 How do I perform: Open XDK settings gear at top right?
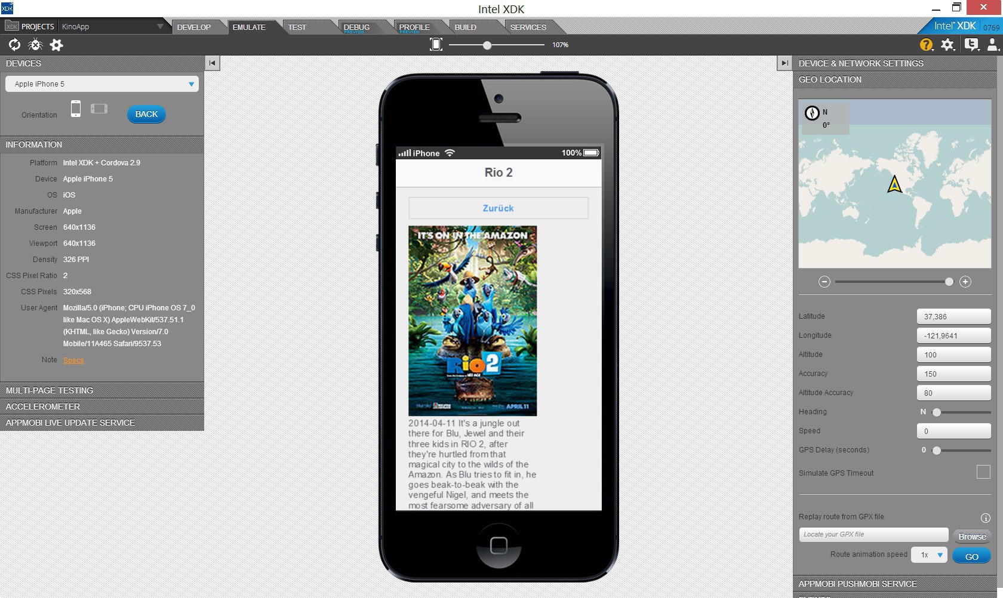tap(947, 45)
